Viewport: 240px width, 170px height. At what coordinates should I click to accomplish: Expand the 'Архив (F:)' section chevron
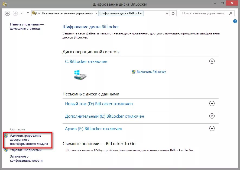pyautogui.click(x=212, y=128)
